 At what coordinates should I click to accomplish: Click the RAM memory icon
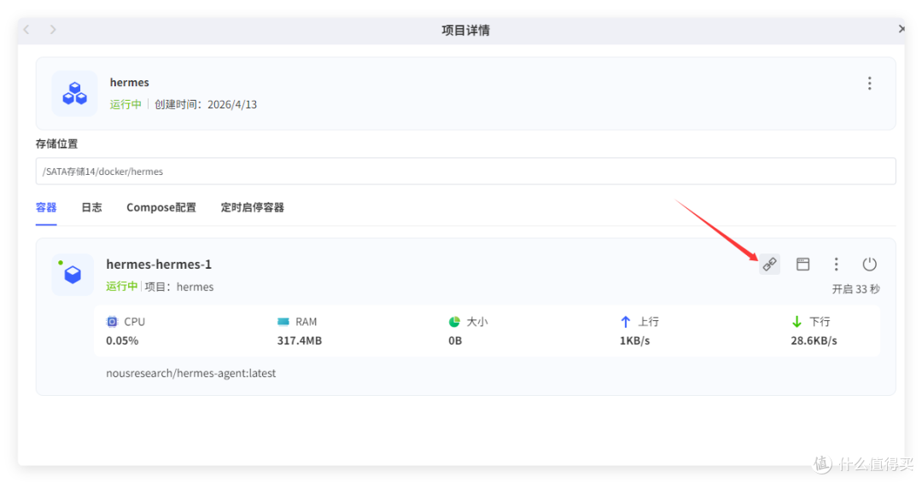(x=283, y=322)
